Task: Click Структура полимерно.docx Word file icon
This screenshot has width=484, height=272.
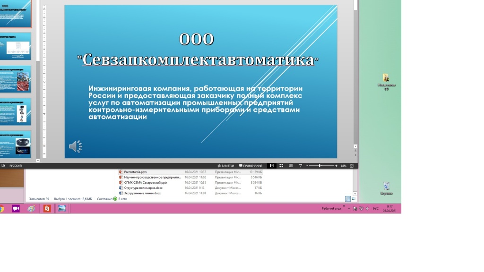Action: click(121, 188)
